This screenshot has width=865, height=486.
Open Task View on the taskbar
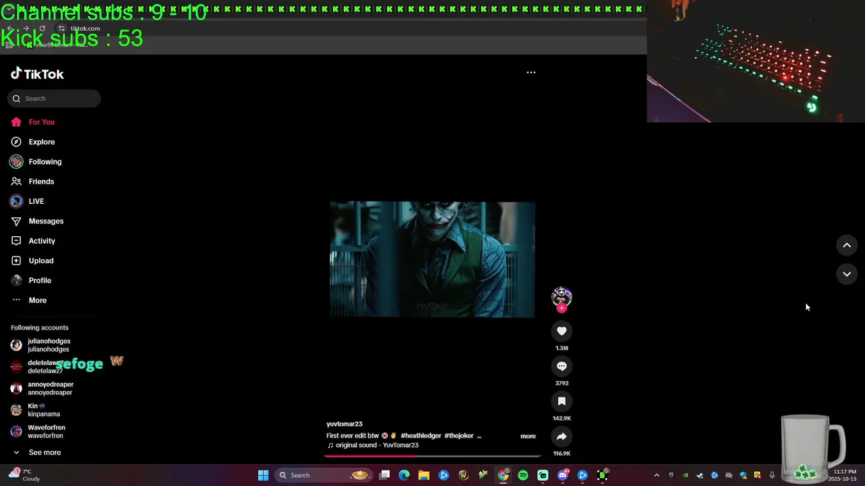(385, 475)
